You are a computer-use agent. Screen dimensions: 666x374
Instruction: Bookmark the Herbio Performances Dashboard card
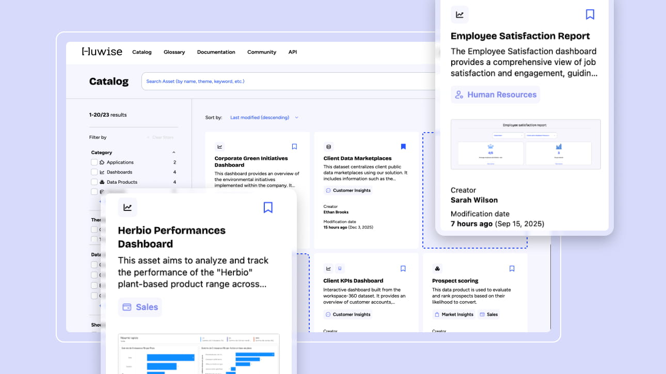267,207
